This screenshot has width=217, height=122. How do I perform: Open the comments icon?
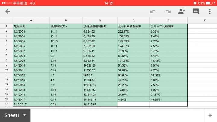coord(196,11)
